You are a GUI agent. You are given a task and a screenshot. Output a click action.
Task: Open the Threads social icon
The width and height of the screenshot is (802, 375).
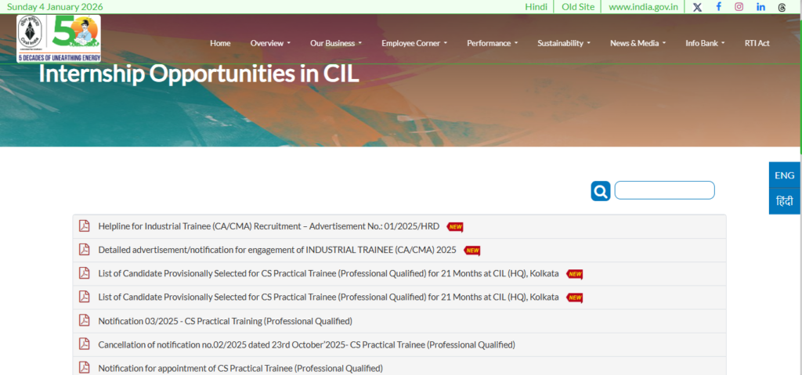782,7
